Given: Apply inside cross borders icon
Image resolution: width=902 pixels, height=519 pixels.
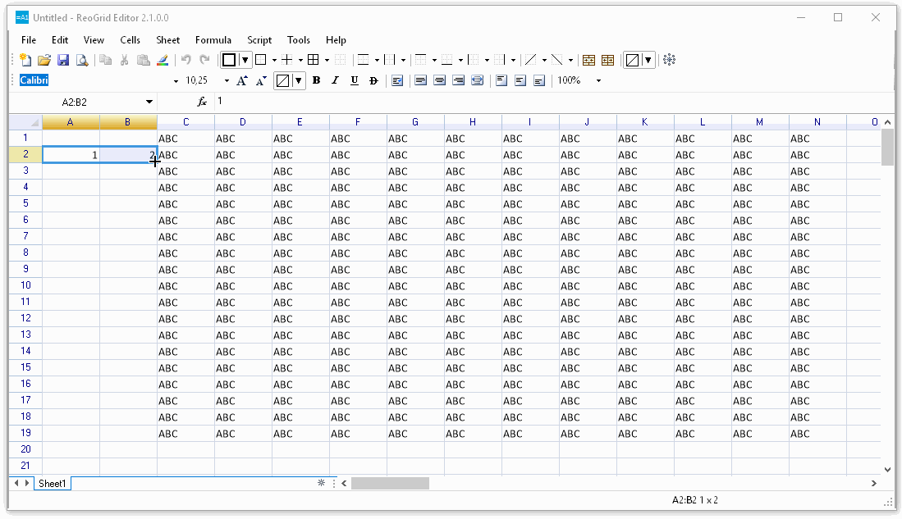Looking at the screenshot, I should click(287, 60).
